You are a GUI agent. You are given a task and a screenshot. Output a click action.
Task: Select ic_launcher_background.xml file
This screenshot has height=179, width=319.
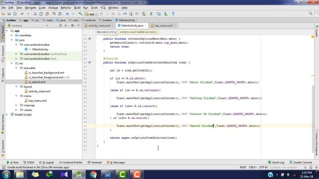click(x=46, y=73)
